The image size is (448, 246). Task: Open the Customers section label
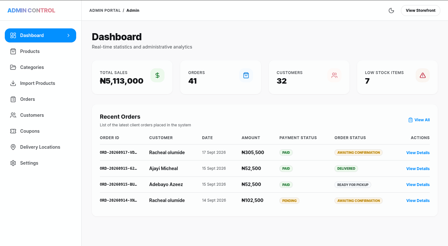click(x=32, y=115)
